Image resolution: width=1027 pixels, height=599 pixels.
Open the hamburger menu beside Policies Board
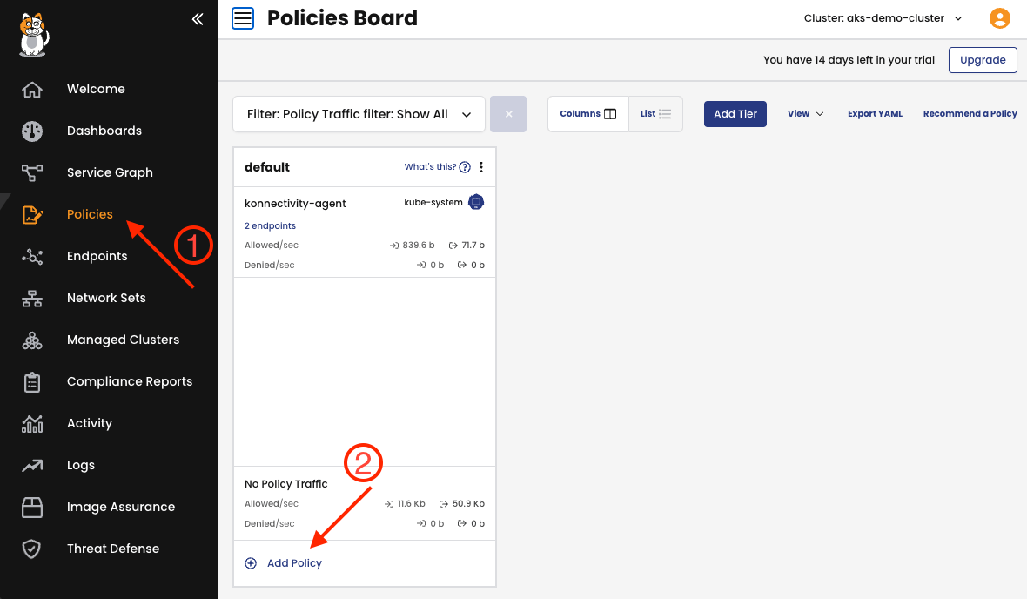[243, 18]
